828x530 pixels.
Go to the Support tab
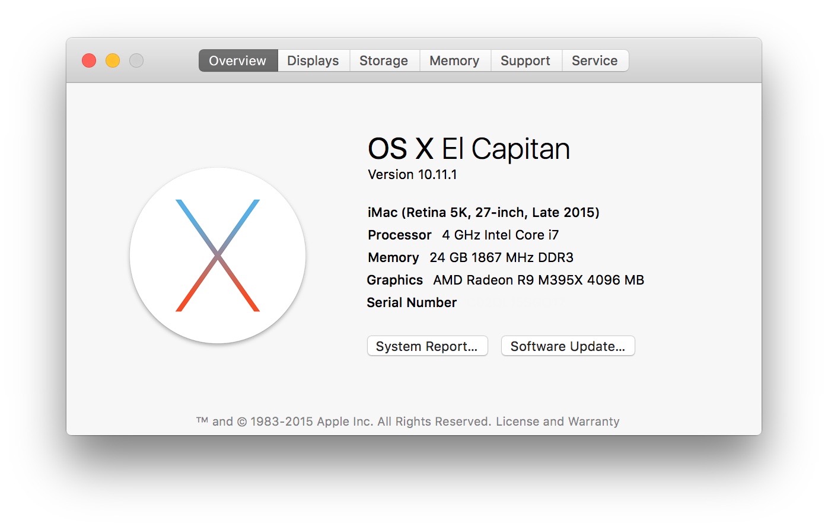[526, 60]
